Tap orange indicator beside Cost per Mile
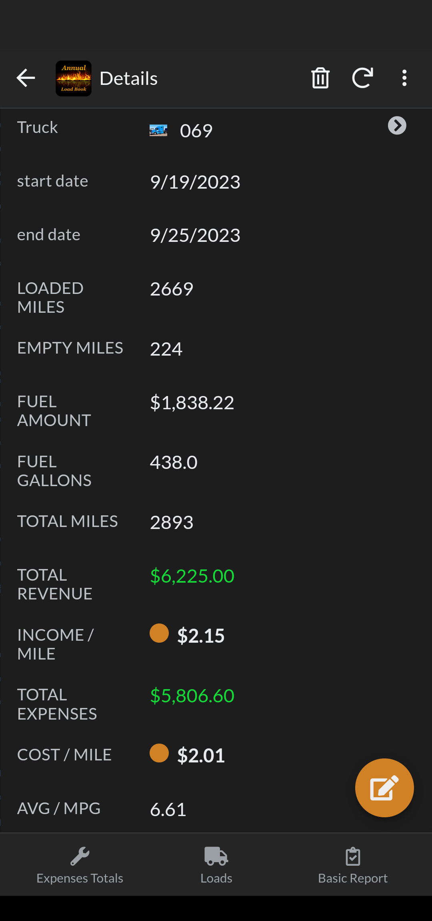 pos(159,753)
